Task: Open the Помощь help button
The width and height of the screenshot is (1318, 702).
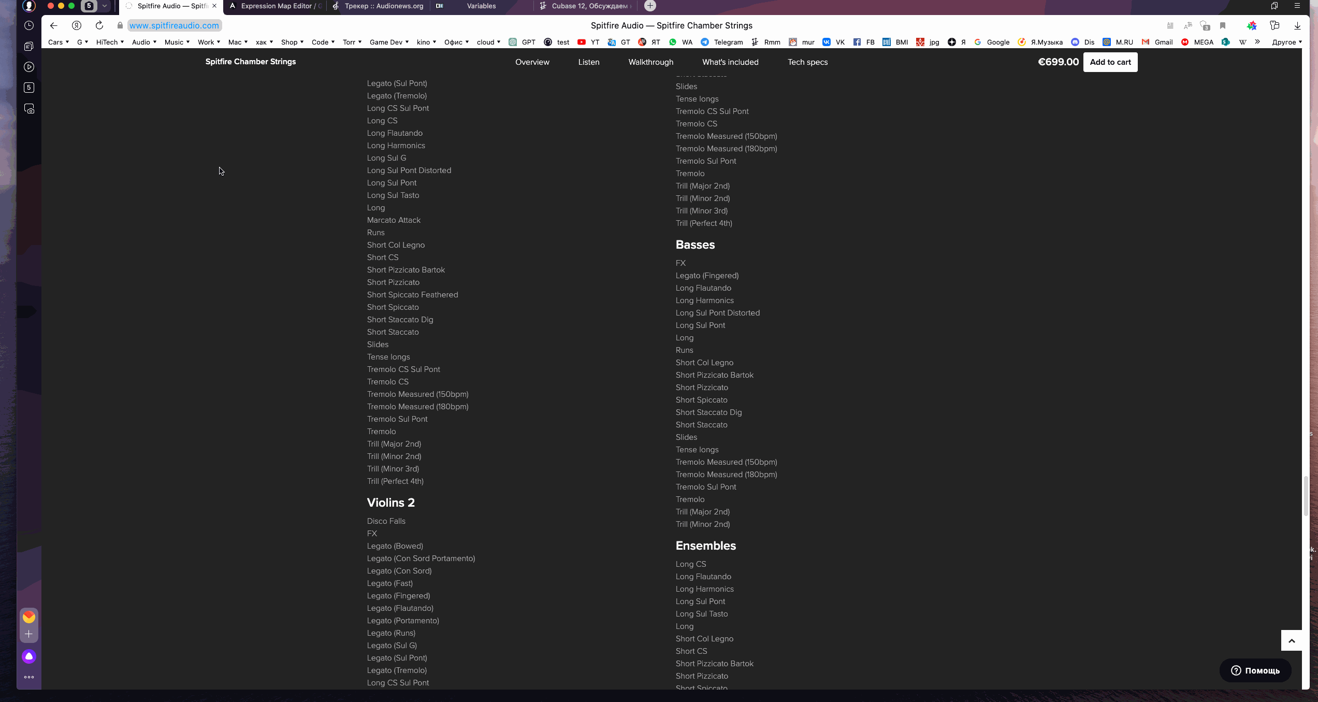Action: 1255,670
